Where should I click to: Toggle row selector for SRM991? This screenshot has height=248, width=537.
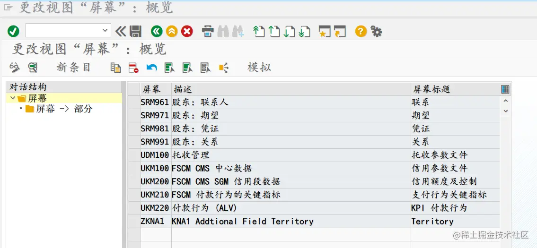[x=134, y=142]
